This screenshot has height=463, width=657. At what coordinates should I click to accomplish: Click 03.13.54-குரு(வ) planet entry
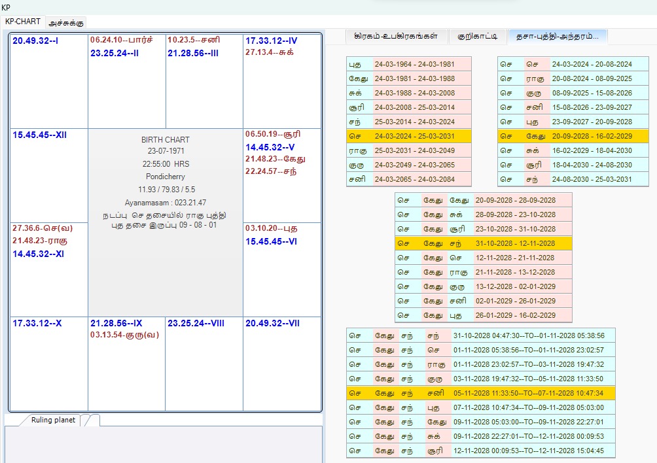point(125,335)
